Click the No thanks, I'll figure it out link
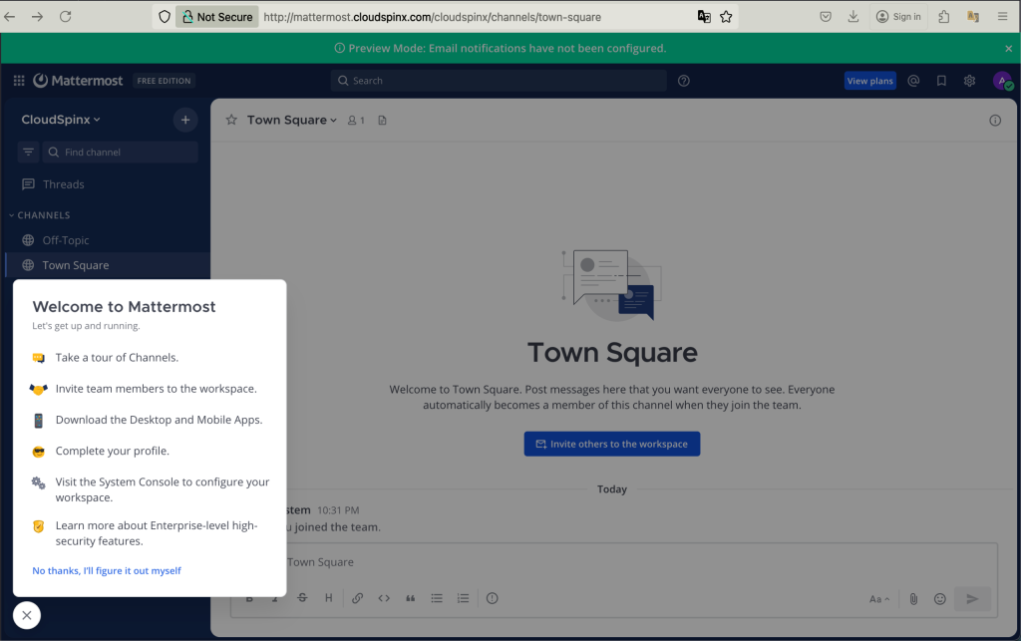1021x641 pixels. pyautogui.click(x=106, y=570)
